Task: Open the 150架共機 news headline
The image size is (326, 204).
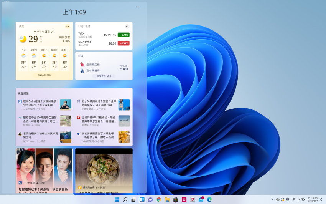Action: pyautogui.click(x=99, y=119)
